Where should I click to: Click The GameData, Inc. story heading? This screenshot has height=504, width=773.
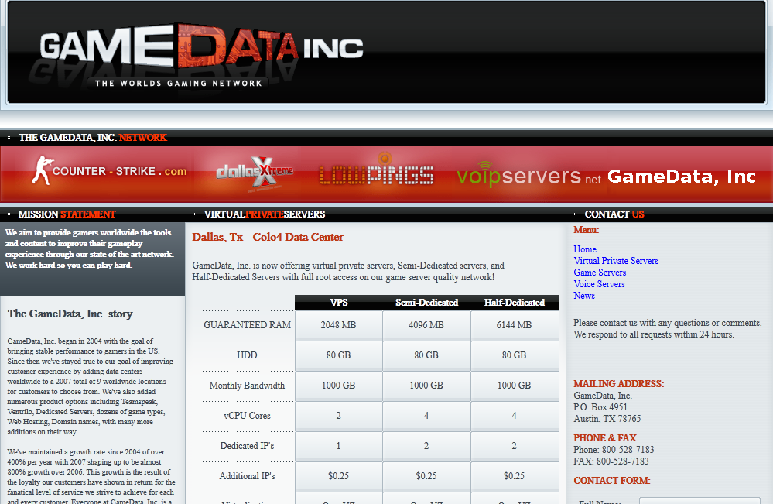tap(74, 314)
